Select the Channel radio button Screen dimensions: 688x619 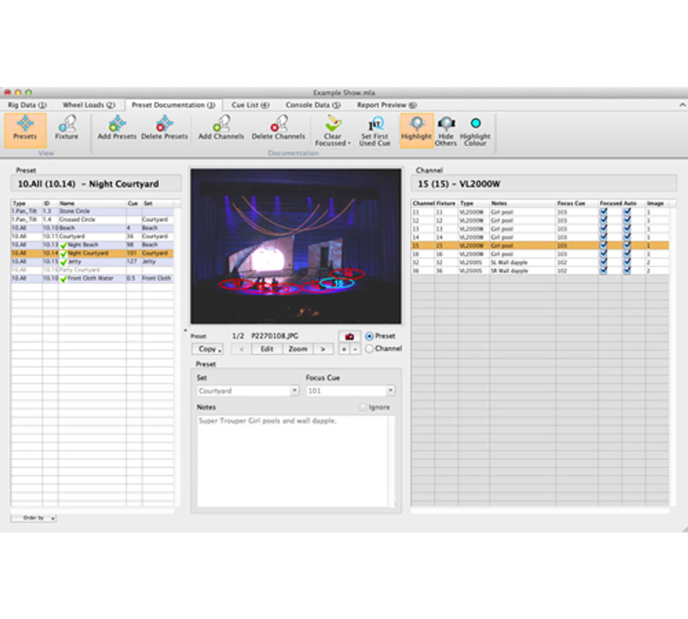(369, 349)
